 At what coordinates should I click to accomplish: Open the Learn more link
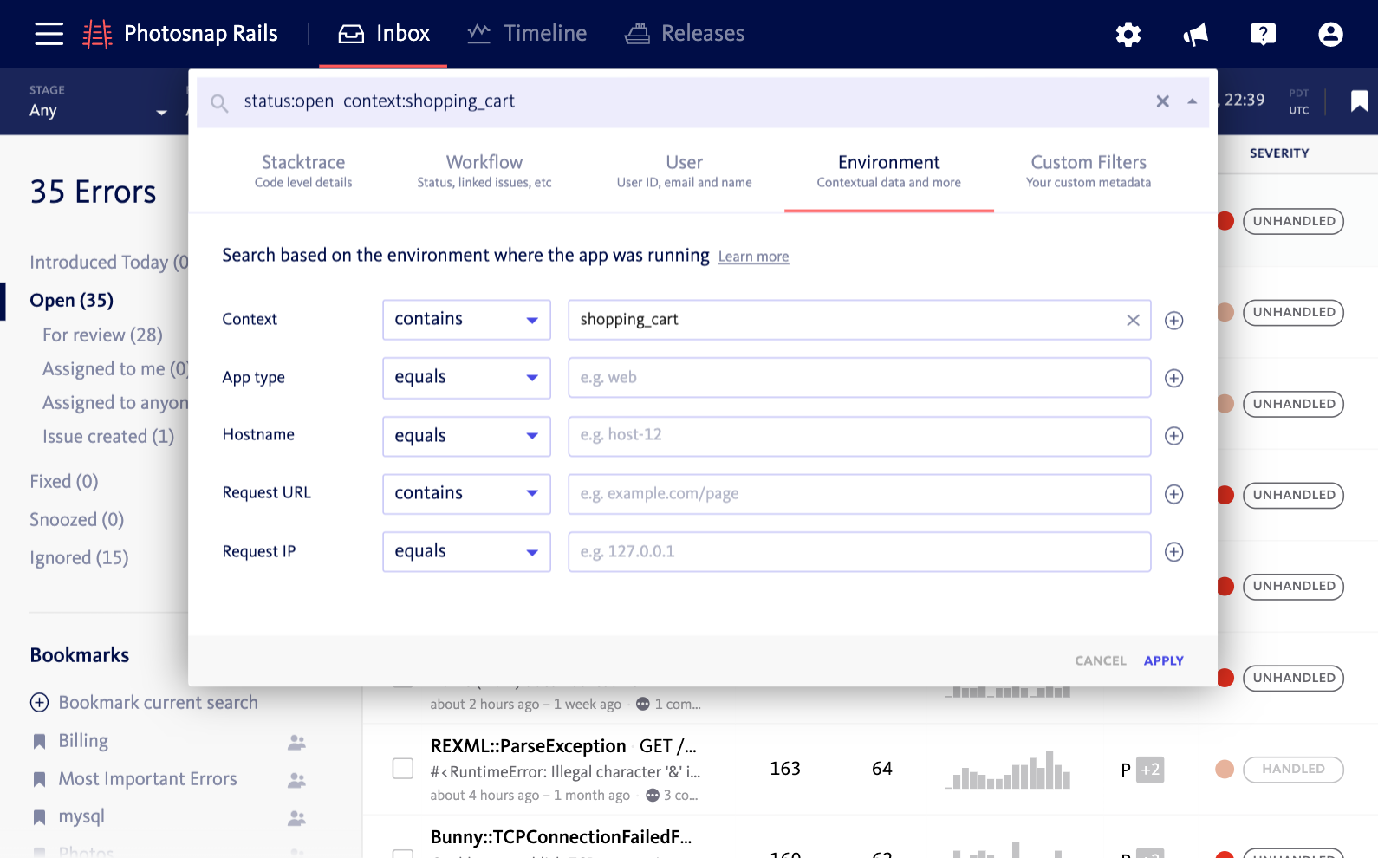[x=753, y=257]
